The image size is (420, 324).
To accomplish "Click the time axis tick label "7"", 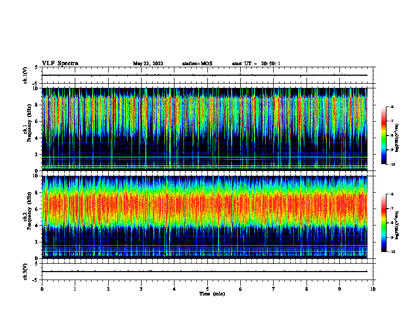I will point(274,289).
